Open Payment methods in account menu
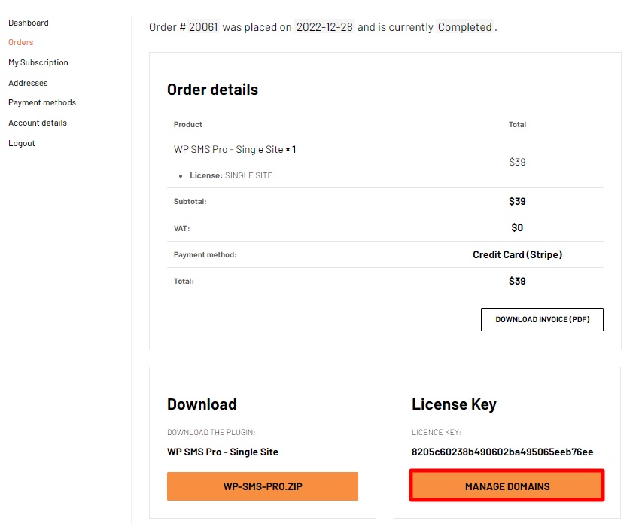 coord(42,102)
